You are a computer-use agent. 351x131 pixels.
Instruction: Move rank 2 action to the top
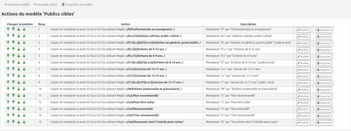[x=13, y=36]
